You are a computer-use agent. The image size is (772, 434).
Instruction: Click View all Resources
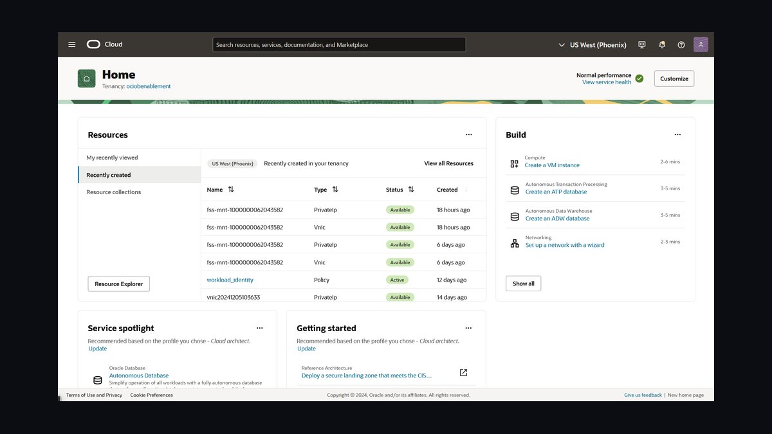click(449, 163)
